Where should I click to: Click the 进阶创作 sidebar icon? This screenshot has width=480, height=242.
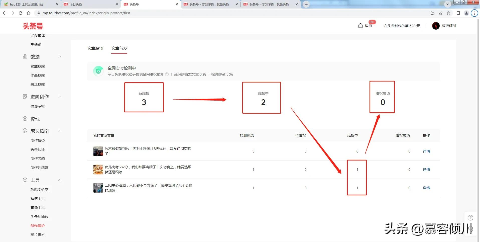tap(25, 97)
